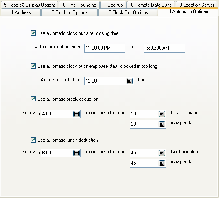Select the 4 Automatic Options tab
Image resolution: width=219 pixels, height=198 pixels.
click(x=188, y=12)
